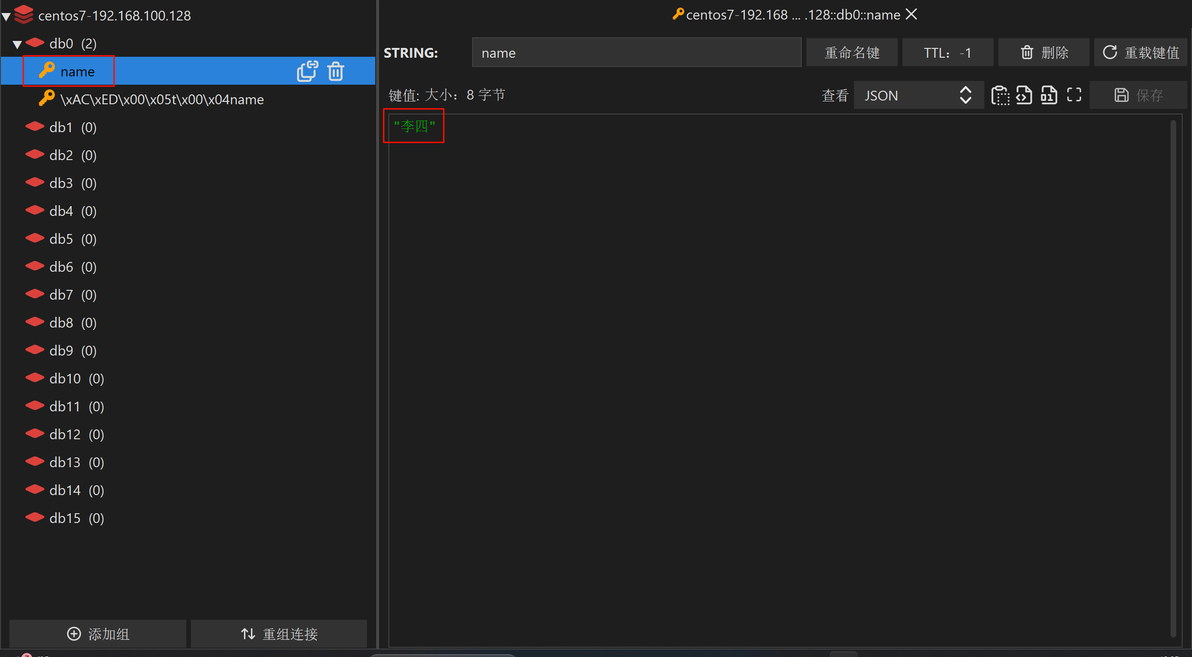Click the db5 database icon
The image size is (1192, 657).
click(35, 239)
